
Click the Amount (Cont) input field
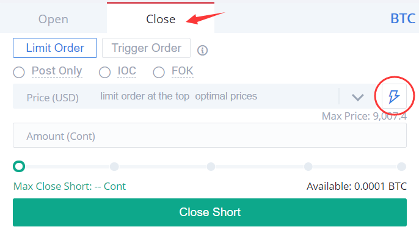209,136
